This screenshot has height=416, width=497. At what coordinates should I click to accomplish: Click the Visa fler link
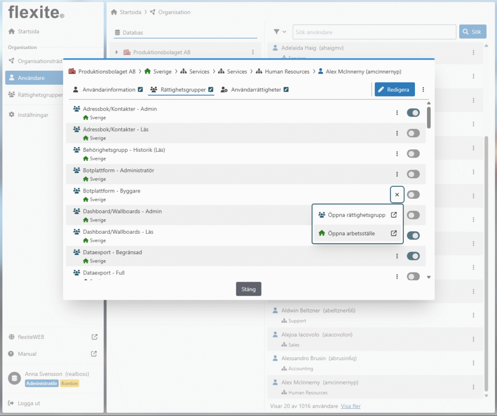[351, 406]
